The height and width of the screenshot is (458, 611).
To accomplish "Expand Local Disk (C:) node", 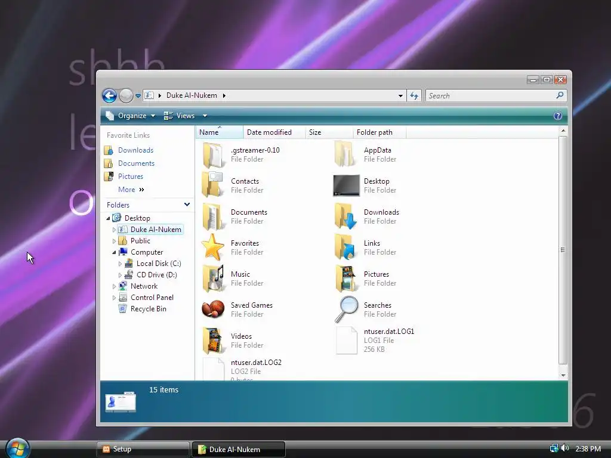I will (120, 264).
